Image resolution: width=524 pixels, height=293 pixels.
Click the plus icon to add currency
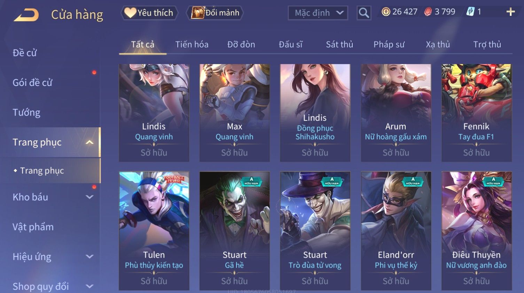tap(510, 12)
